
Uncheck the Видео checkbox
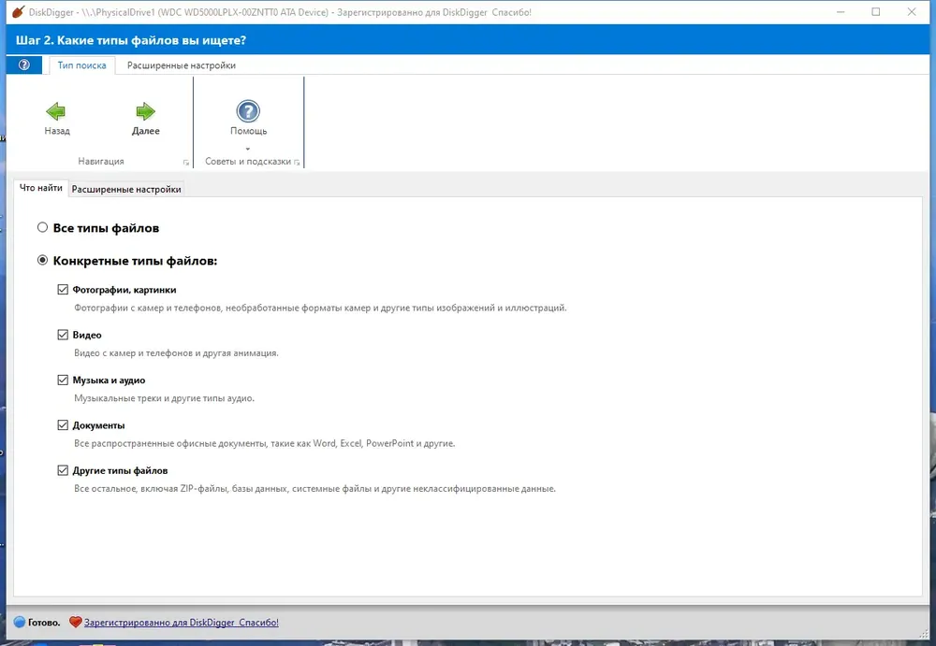pos(63,335)
